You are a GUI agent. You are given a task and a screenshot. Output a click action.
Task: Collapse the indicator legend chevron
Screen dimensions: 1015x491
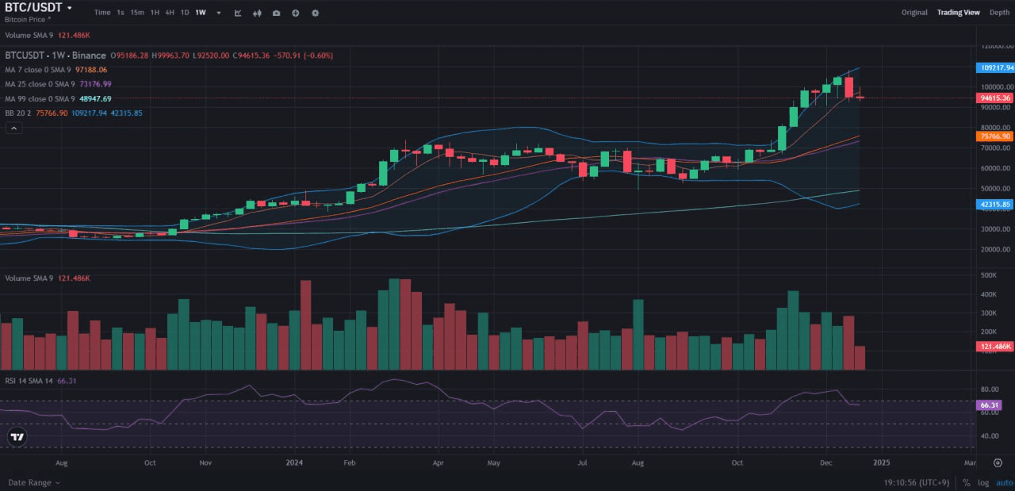(13, 128)
